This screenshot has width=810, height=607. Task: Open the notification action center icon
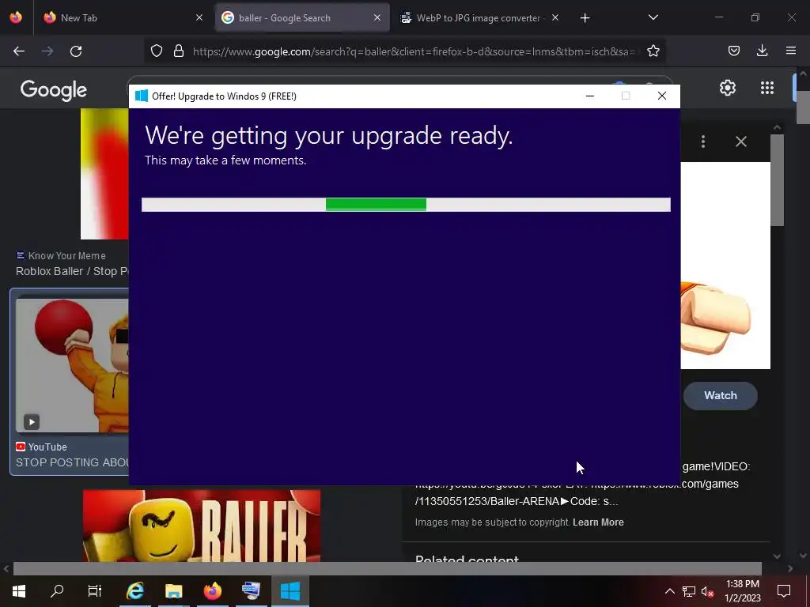click(784, 591)
